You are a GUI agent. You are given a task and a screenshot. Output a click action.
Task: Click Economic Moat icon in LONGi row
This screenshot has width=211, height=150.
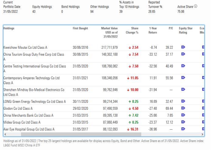click(x=203, y=101)
